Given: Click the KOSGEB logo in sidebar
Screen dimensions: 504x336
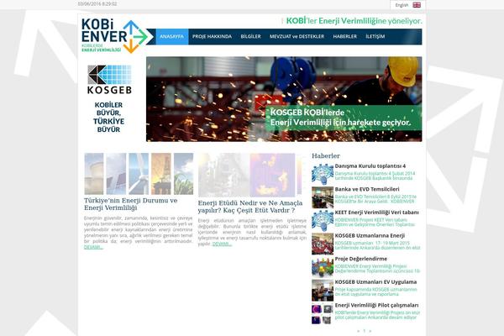Looking at the screenshot, I should coord(109,80).
